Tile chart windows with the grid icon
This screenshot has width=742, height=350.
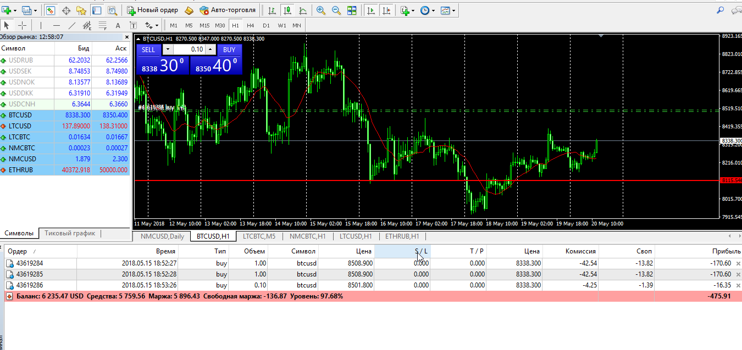(352, 10)
